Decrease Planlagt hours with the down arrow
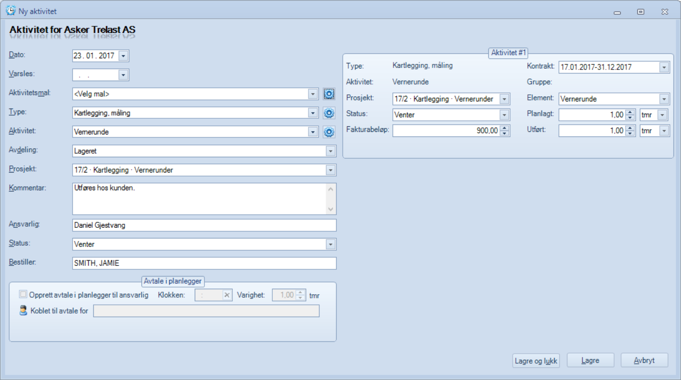The width and height of the screenshot is (681, 380). click(630, 118)
